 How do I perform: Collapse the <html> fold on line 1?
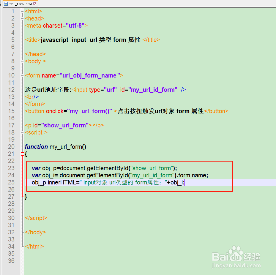tap(22, 12)
